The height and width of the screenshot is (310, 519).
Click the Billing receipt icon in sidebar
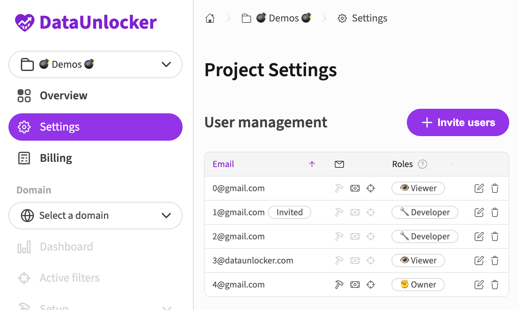pos(24,158)
